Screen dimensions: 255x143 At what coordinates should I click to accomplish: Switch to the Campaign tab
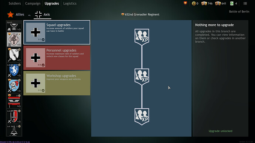(x=33, y=3)
